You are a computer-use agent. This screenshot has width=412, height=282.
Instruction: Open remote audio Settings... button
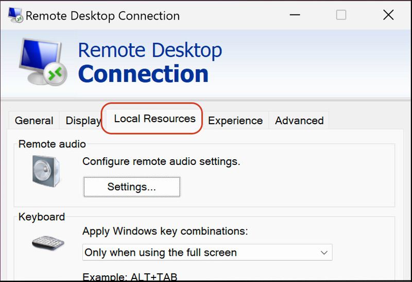132,187
